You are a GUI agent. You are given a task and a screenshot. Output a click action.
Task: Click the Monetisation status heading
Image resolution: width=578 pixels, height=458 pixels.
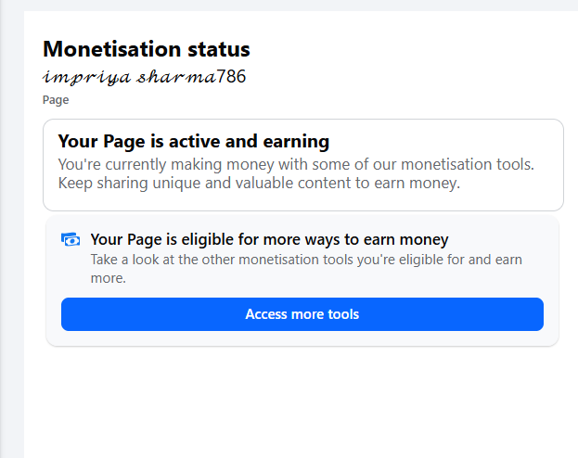147,49
